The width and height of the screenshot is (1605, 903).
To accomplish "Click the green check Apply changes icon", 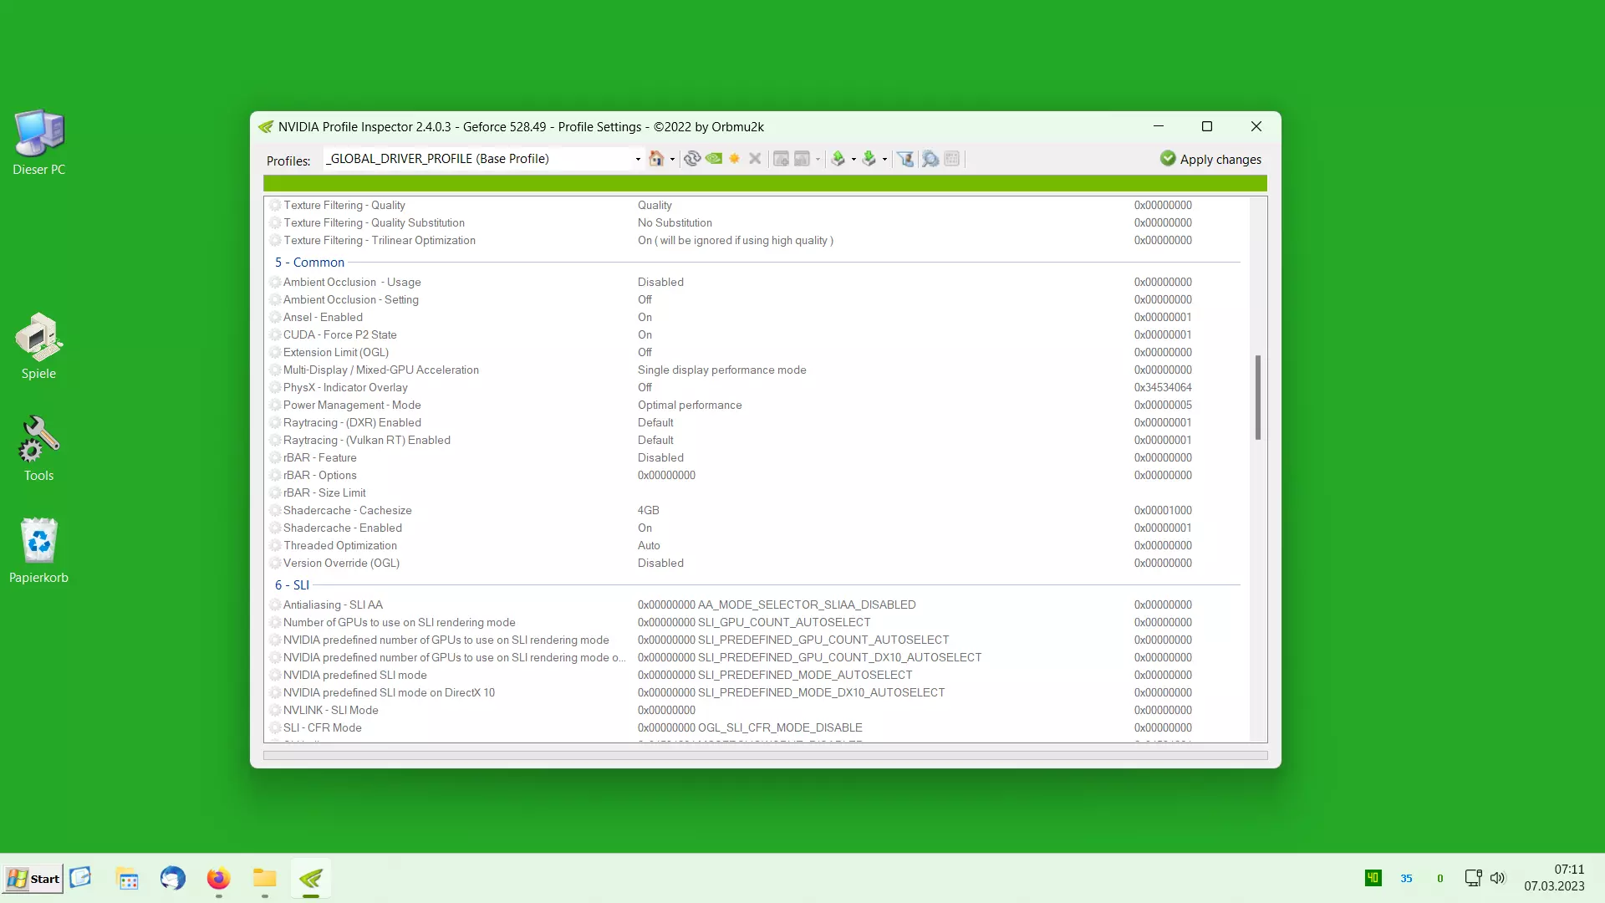I will tap(1168, 158).
